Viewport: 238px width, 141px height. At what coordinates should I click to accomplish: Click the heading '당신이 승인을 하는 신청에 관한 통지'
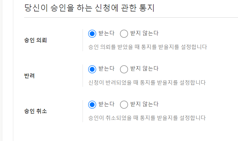90,8
